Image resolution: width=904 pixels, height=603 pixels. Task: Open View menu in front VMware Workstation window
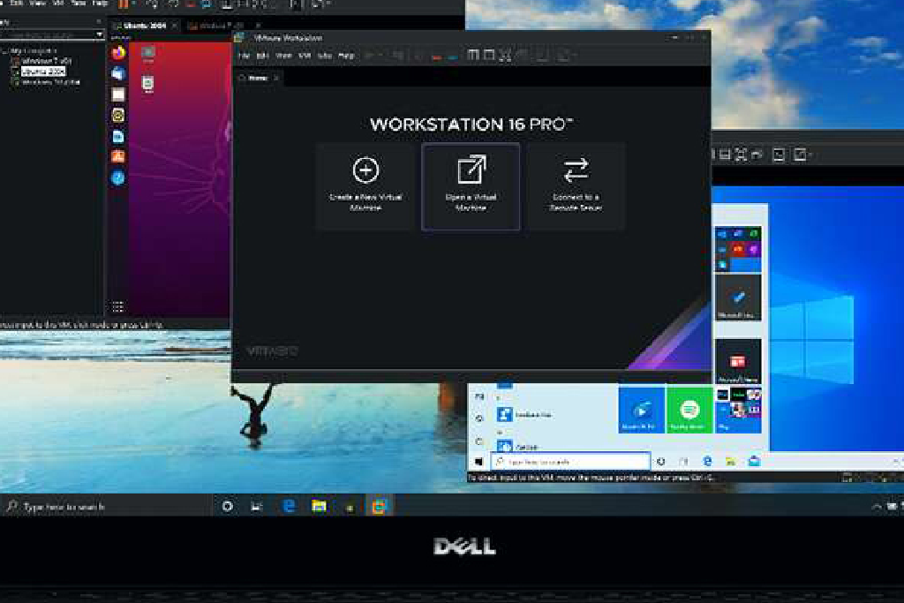(x=283, y=56)
